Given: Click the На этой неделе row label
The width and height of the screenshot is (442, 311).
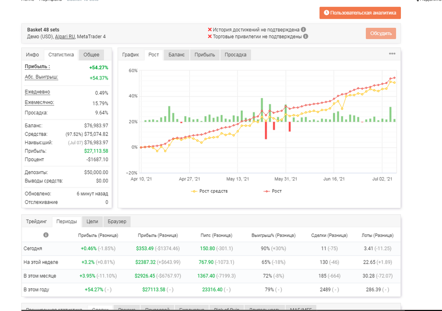Looking at the screenshot, I should click(41, 262).
